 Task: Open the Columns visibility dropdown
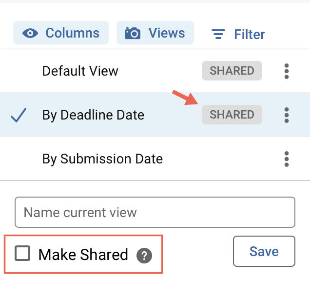[x=60, y=33]
